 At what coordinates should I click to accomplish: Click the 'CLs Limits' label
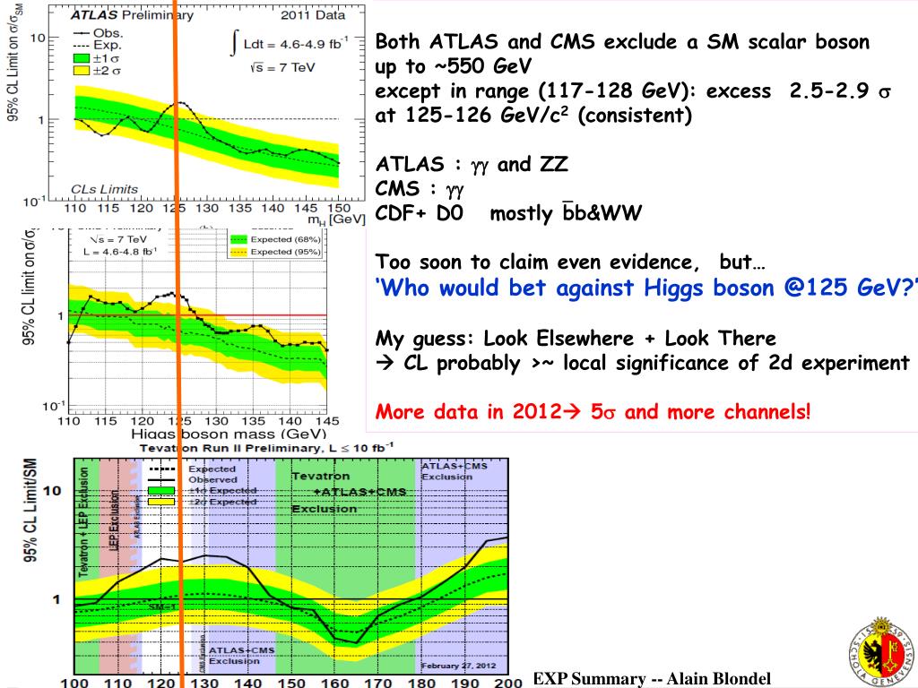[104, 189]
